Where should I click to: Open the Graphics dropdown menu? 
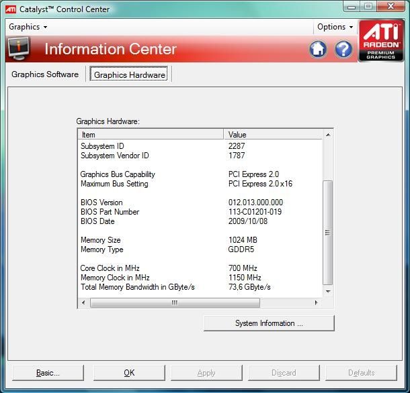coord(28,27)
